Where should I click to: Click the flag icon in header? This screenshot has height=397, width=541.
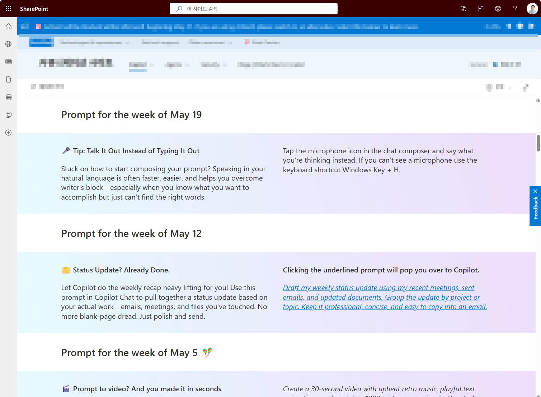(481, 9)
